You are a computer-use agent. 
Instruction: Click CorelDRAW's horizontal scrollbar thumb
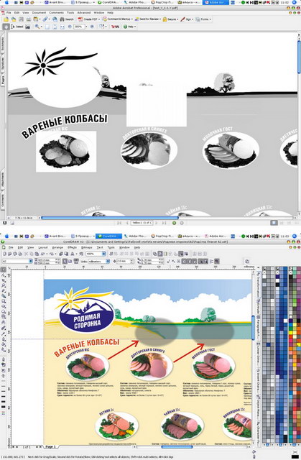tap(177, 447)
